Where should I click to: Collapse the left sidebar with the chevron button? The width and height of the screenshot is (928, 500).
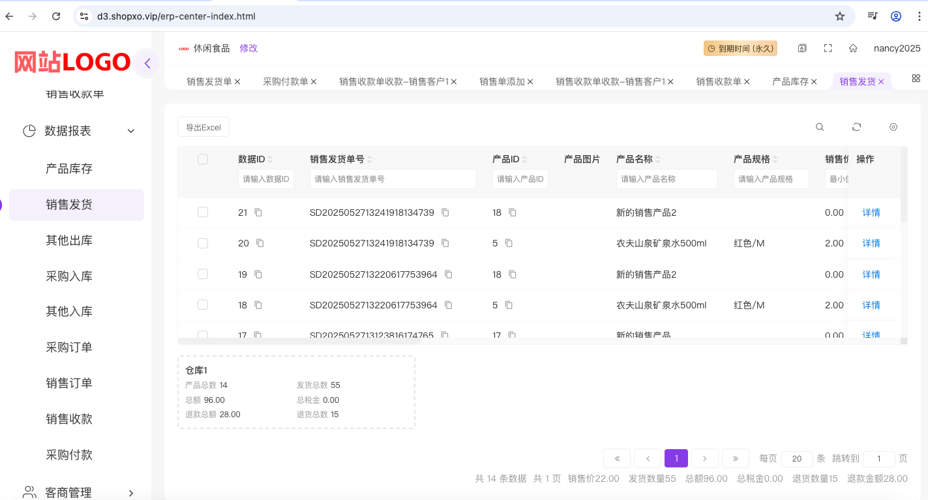pyautogui.click(x=147, y=63)
